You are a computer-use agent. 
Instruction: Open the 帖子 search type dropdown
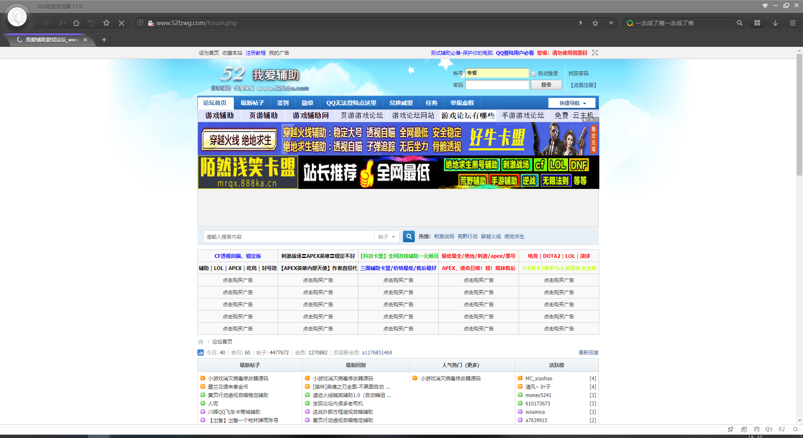386,237
